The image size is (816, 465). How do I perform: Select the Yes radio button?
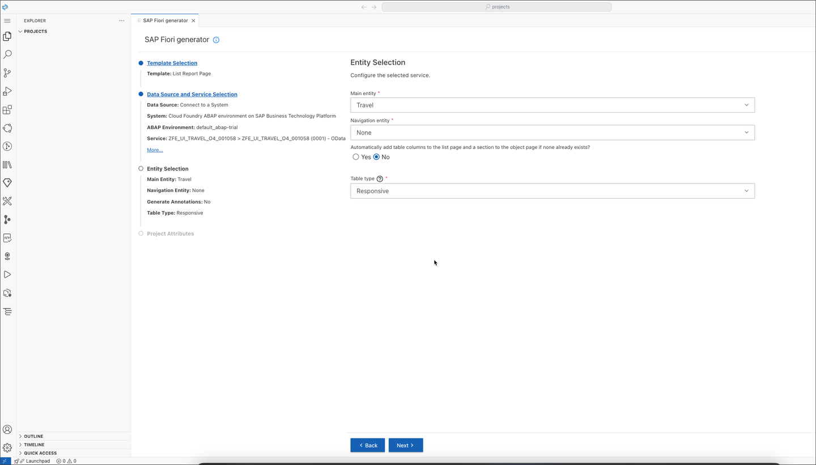356,157
